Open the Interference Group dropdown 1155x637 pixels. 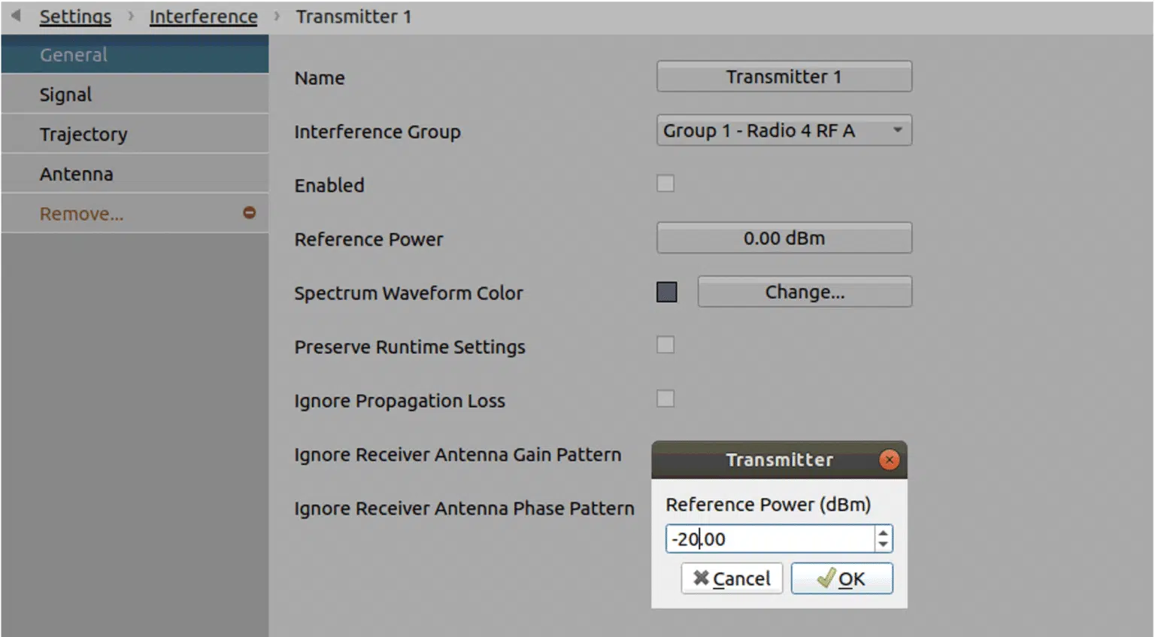click(x=784, y=131)
